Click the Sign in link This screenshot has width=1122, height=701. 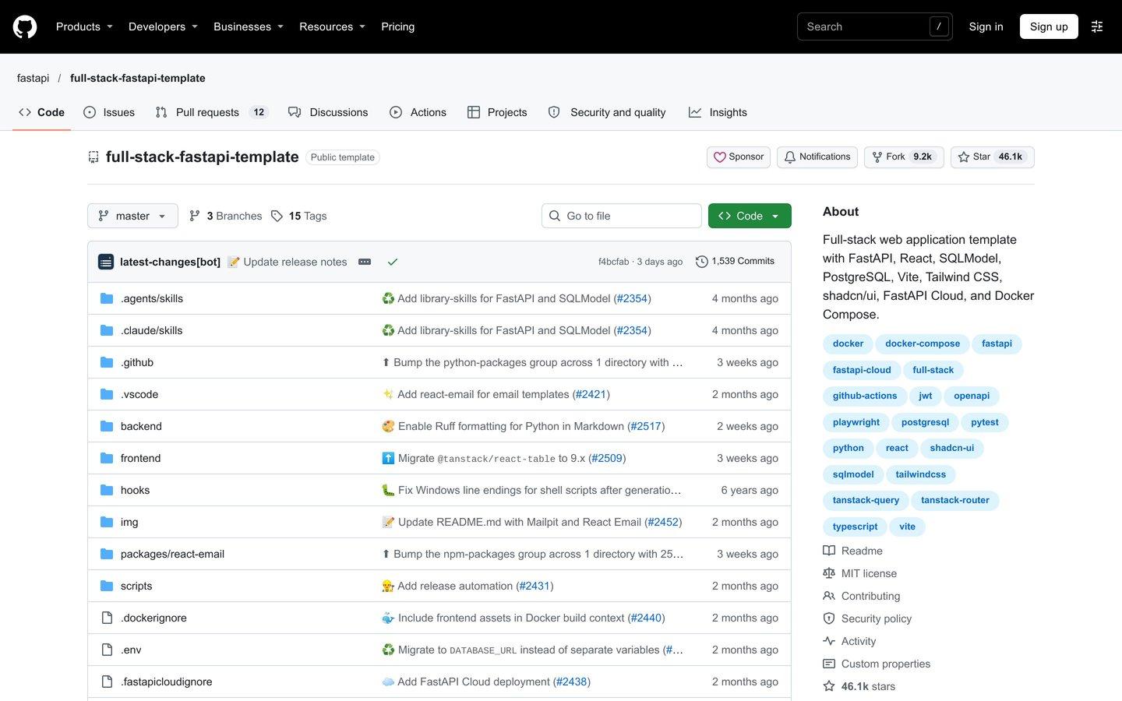(986, 26)
